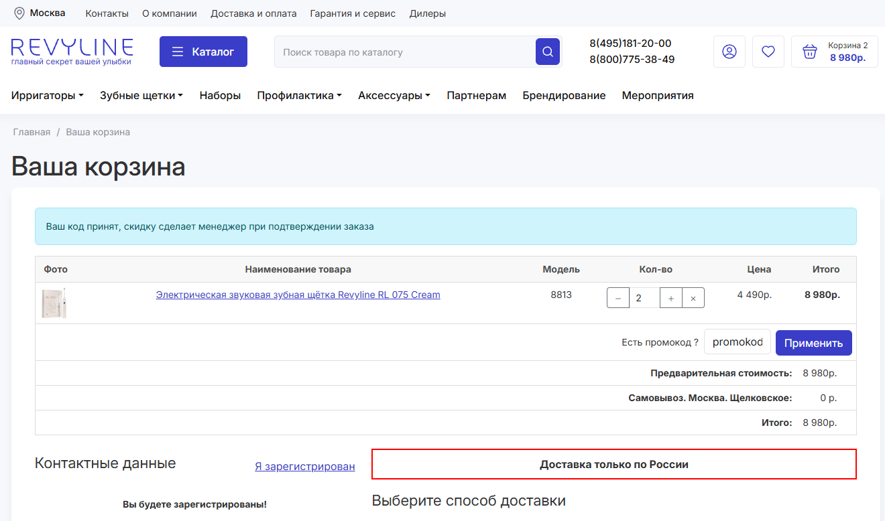Open the user account profile icon

[729, 52]
